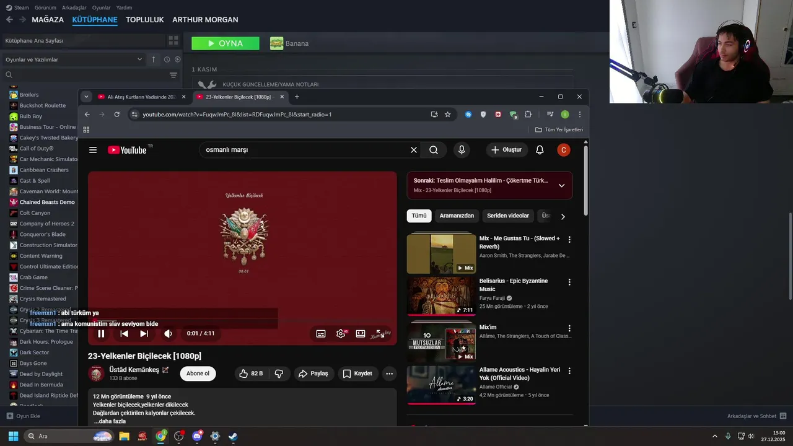Click install app icon in address bar
The image size is (793, 446).
pos(434,115)
